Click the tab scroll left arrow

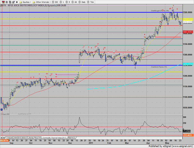[x=2, y=138]
